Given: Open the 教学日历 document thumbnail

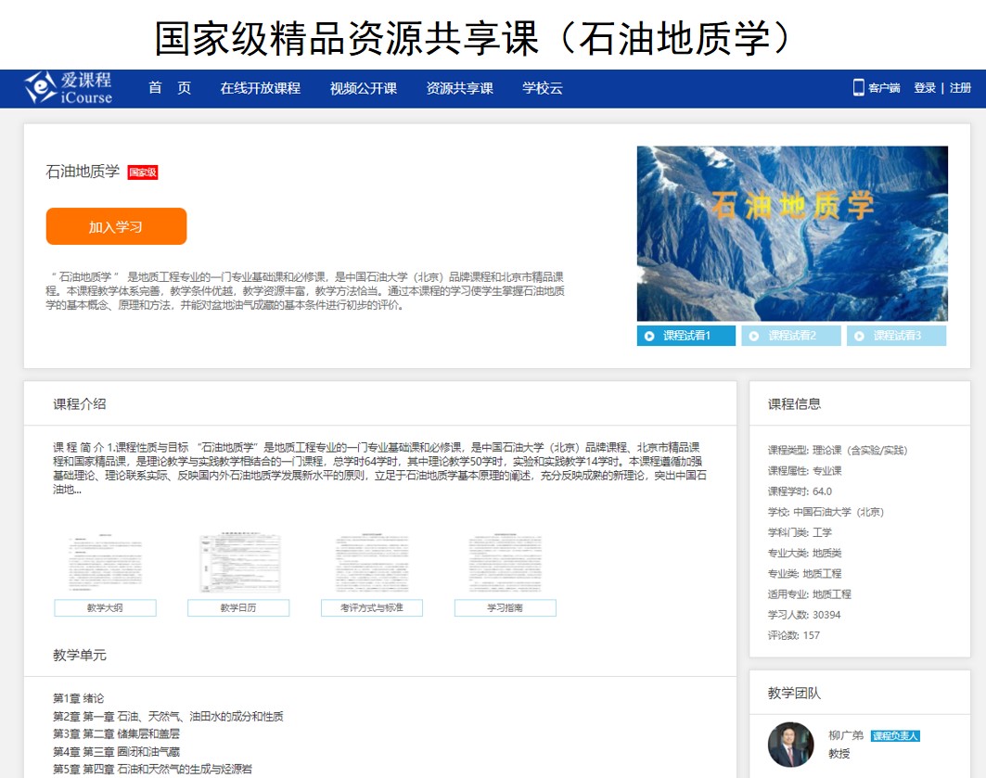Looking at the screenshot, I should 238,565.
